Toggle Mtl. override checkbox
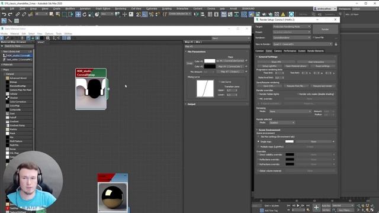The image size is (379, 213). click(x=258, y=99)
